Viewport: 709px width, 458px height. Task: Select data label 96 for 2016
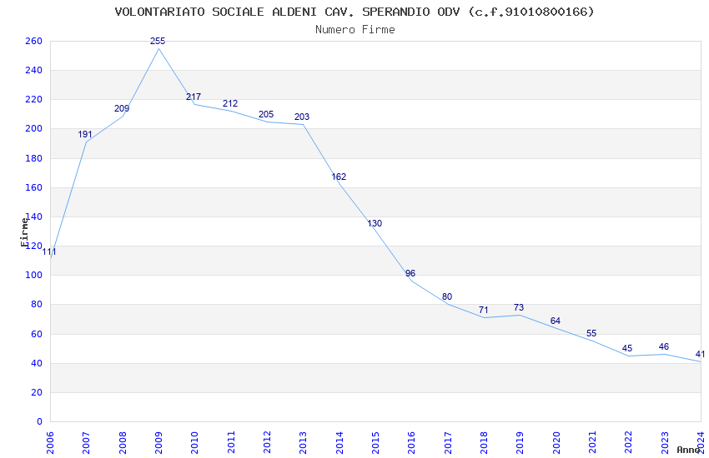pos(410,274)
